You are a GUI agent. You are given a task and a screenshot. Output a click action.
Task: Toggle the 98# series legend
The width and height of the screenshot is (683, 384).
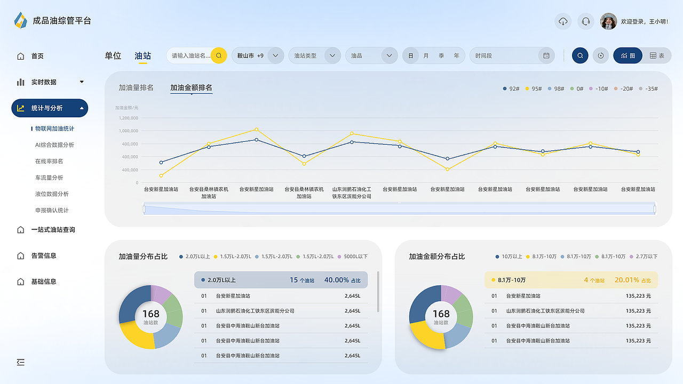tap(556, 89)
